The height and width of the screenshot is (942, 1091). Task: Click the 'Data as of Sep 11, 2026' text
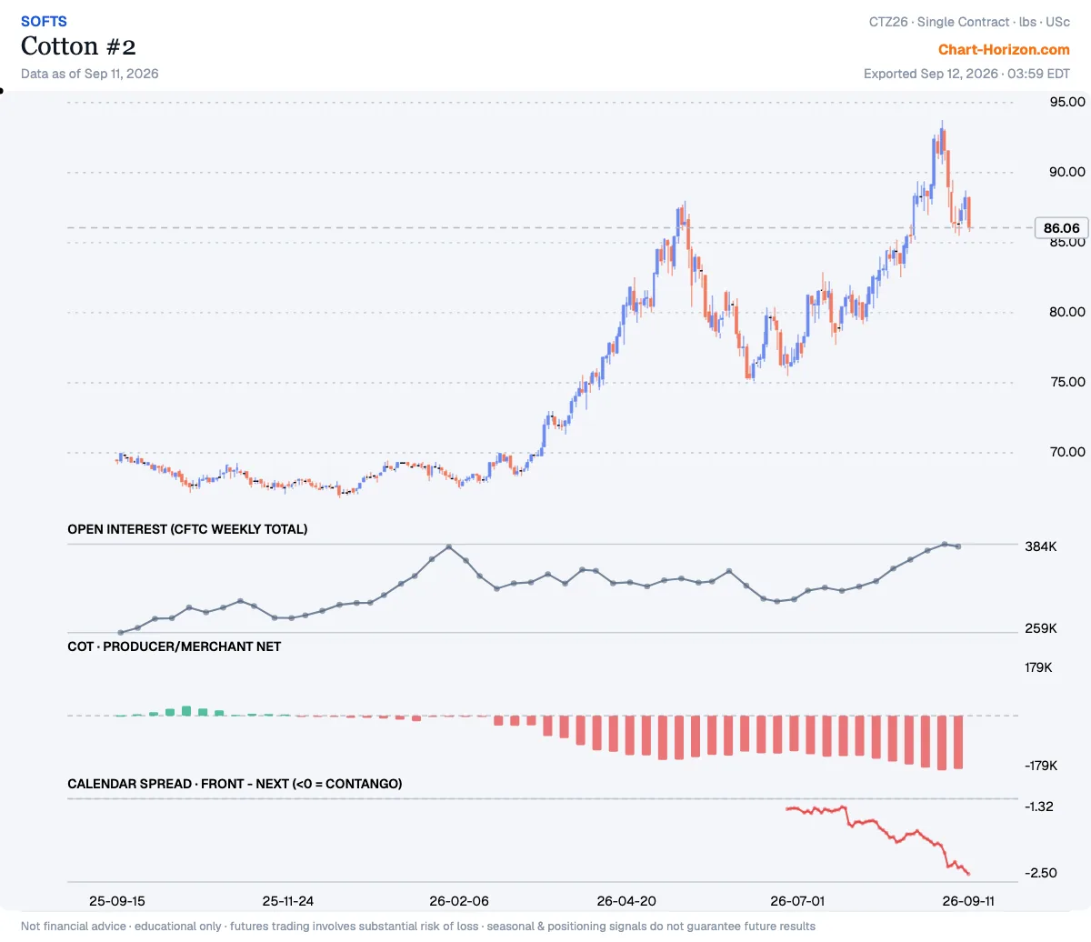[90, 74]
